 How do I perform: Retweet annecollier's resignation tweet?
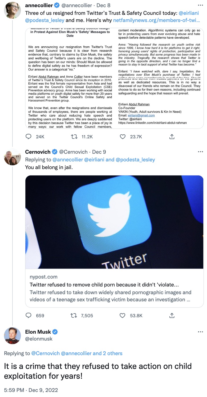(75, 136)
